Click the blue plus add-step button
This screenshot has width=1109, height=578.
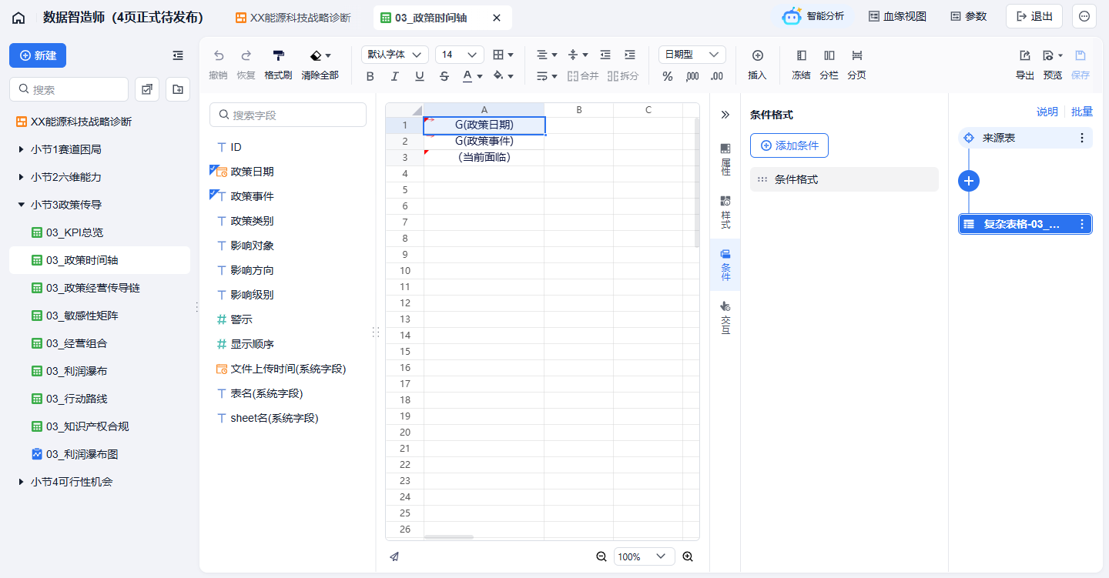(x=969, y=181)
